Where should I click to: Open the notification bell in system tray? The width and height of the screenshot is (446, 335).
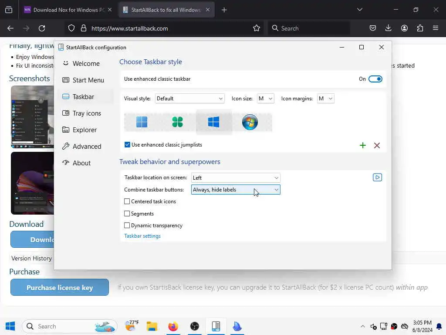point(439,326)
